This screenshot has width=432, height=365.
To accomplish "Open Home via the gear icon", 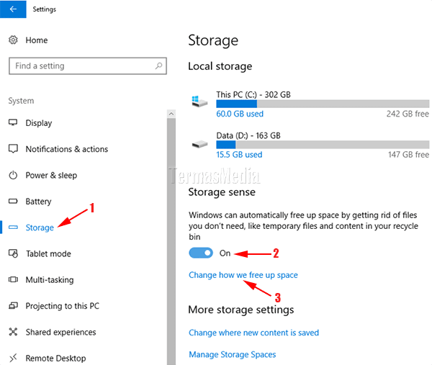I will 13,40.
